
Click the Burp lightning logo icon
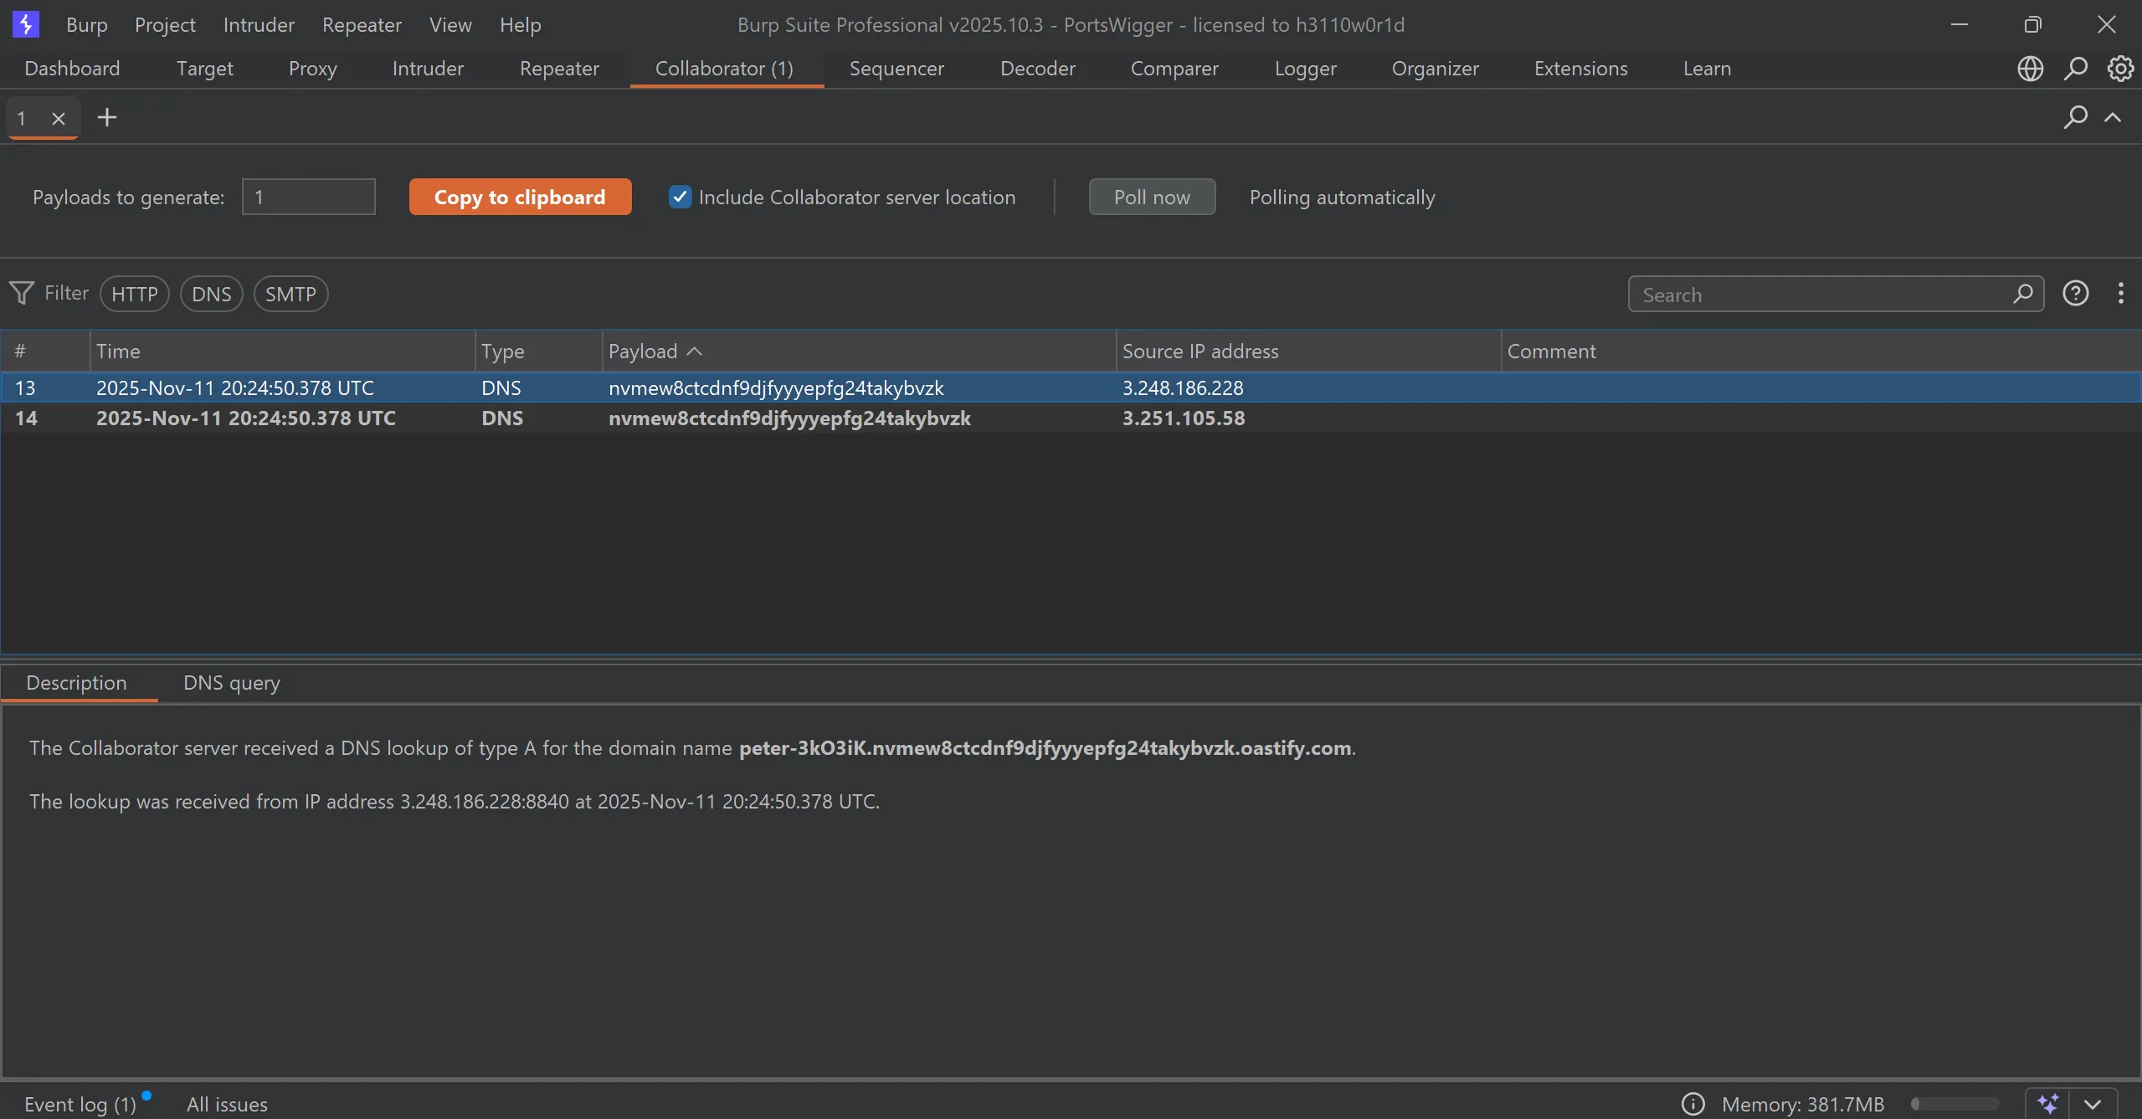[26, 24]
